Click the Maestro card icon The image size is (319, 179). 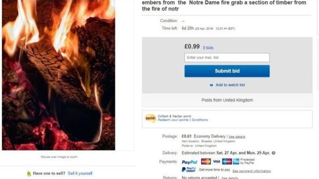point(227,161)
